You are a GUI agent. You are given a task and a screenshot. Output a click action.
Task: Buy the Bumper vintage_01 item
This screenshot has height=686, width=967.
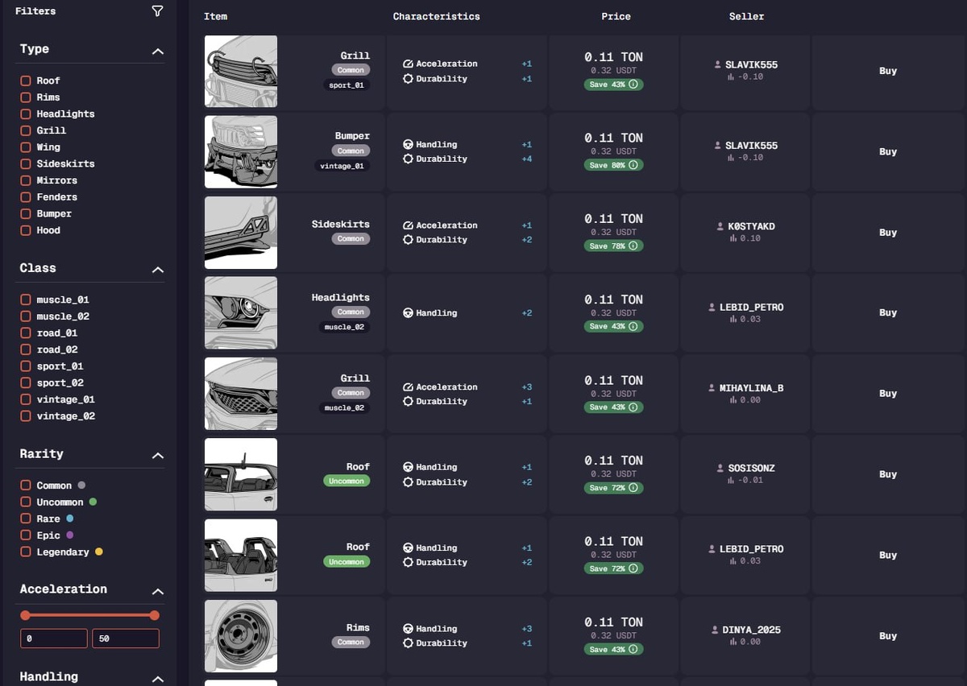click(x=888, y=151)
